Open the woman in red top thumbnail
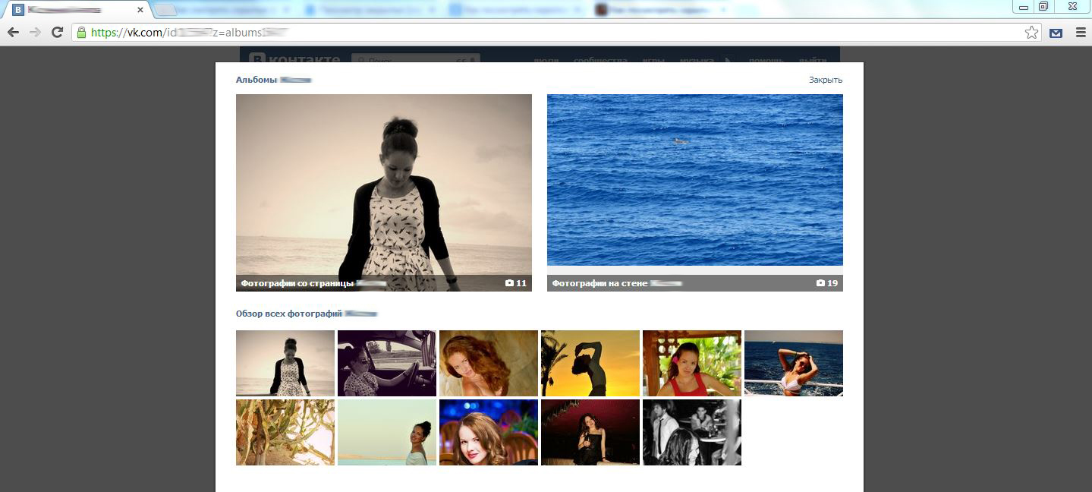This screenshot has width=1092, height=492. click(692, 363)
